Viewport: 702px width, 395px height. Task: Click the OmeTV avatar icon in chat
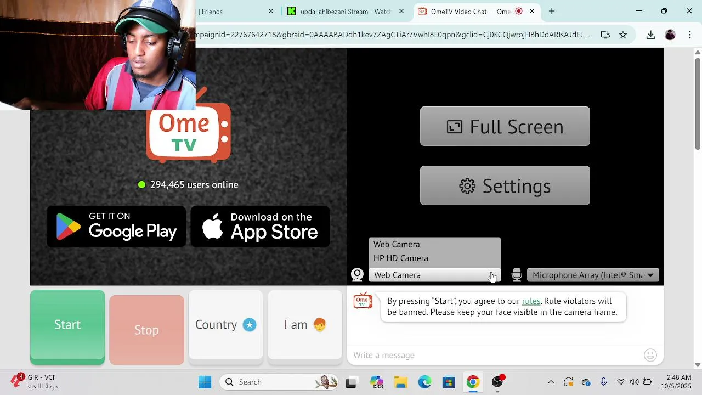point(363,301)
